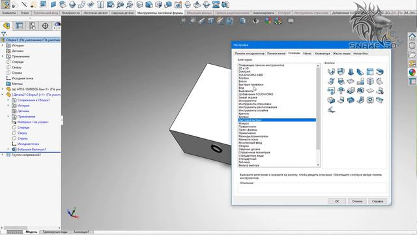Select Base Flange icon in Кнопки panel
Image resolution: width=417 pixels, height=235 pixels.
click(331, 72)
